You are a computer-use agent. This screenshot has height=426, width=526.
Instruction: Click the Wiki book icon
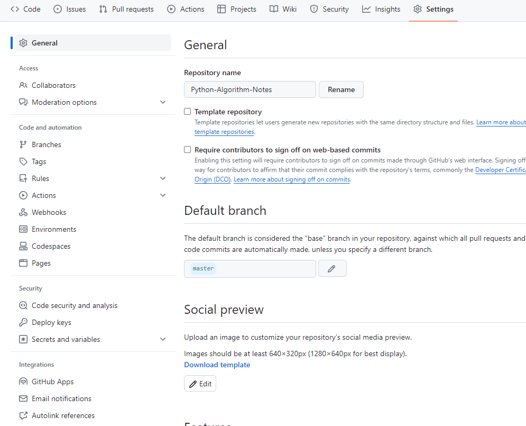coord(274,9)
